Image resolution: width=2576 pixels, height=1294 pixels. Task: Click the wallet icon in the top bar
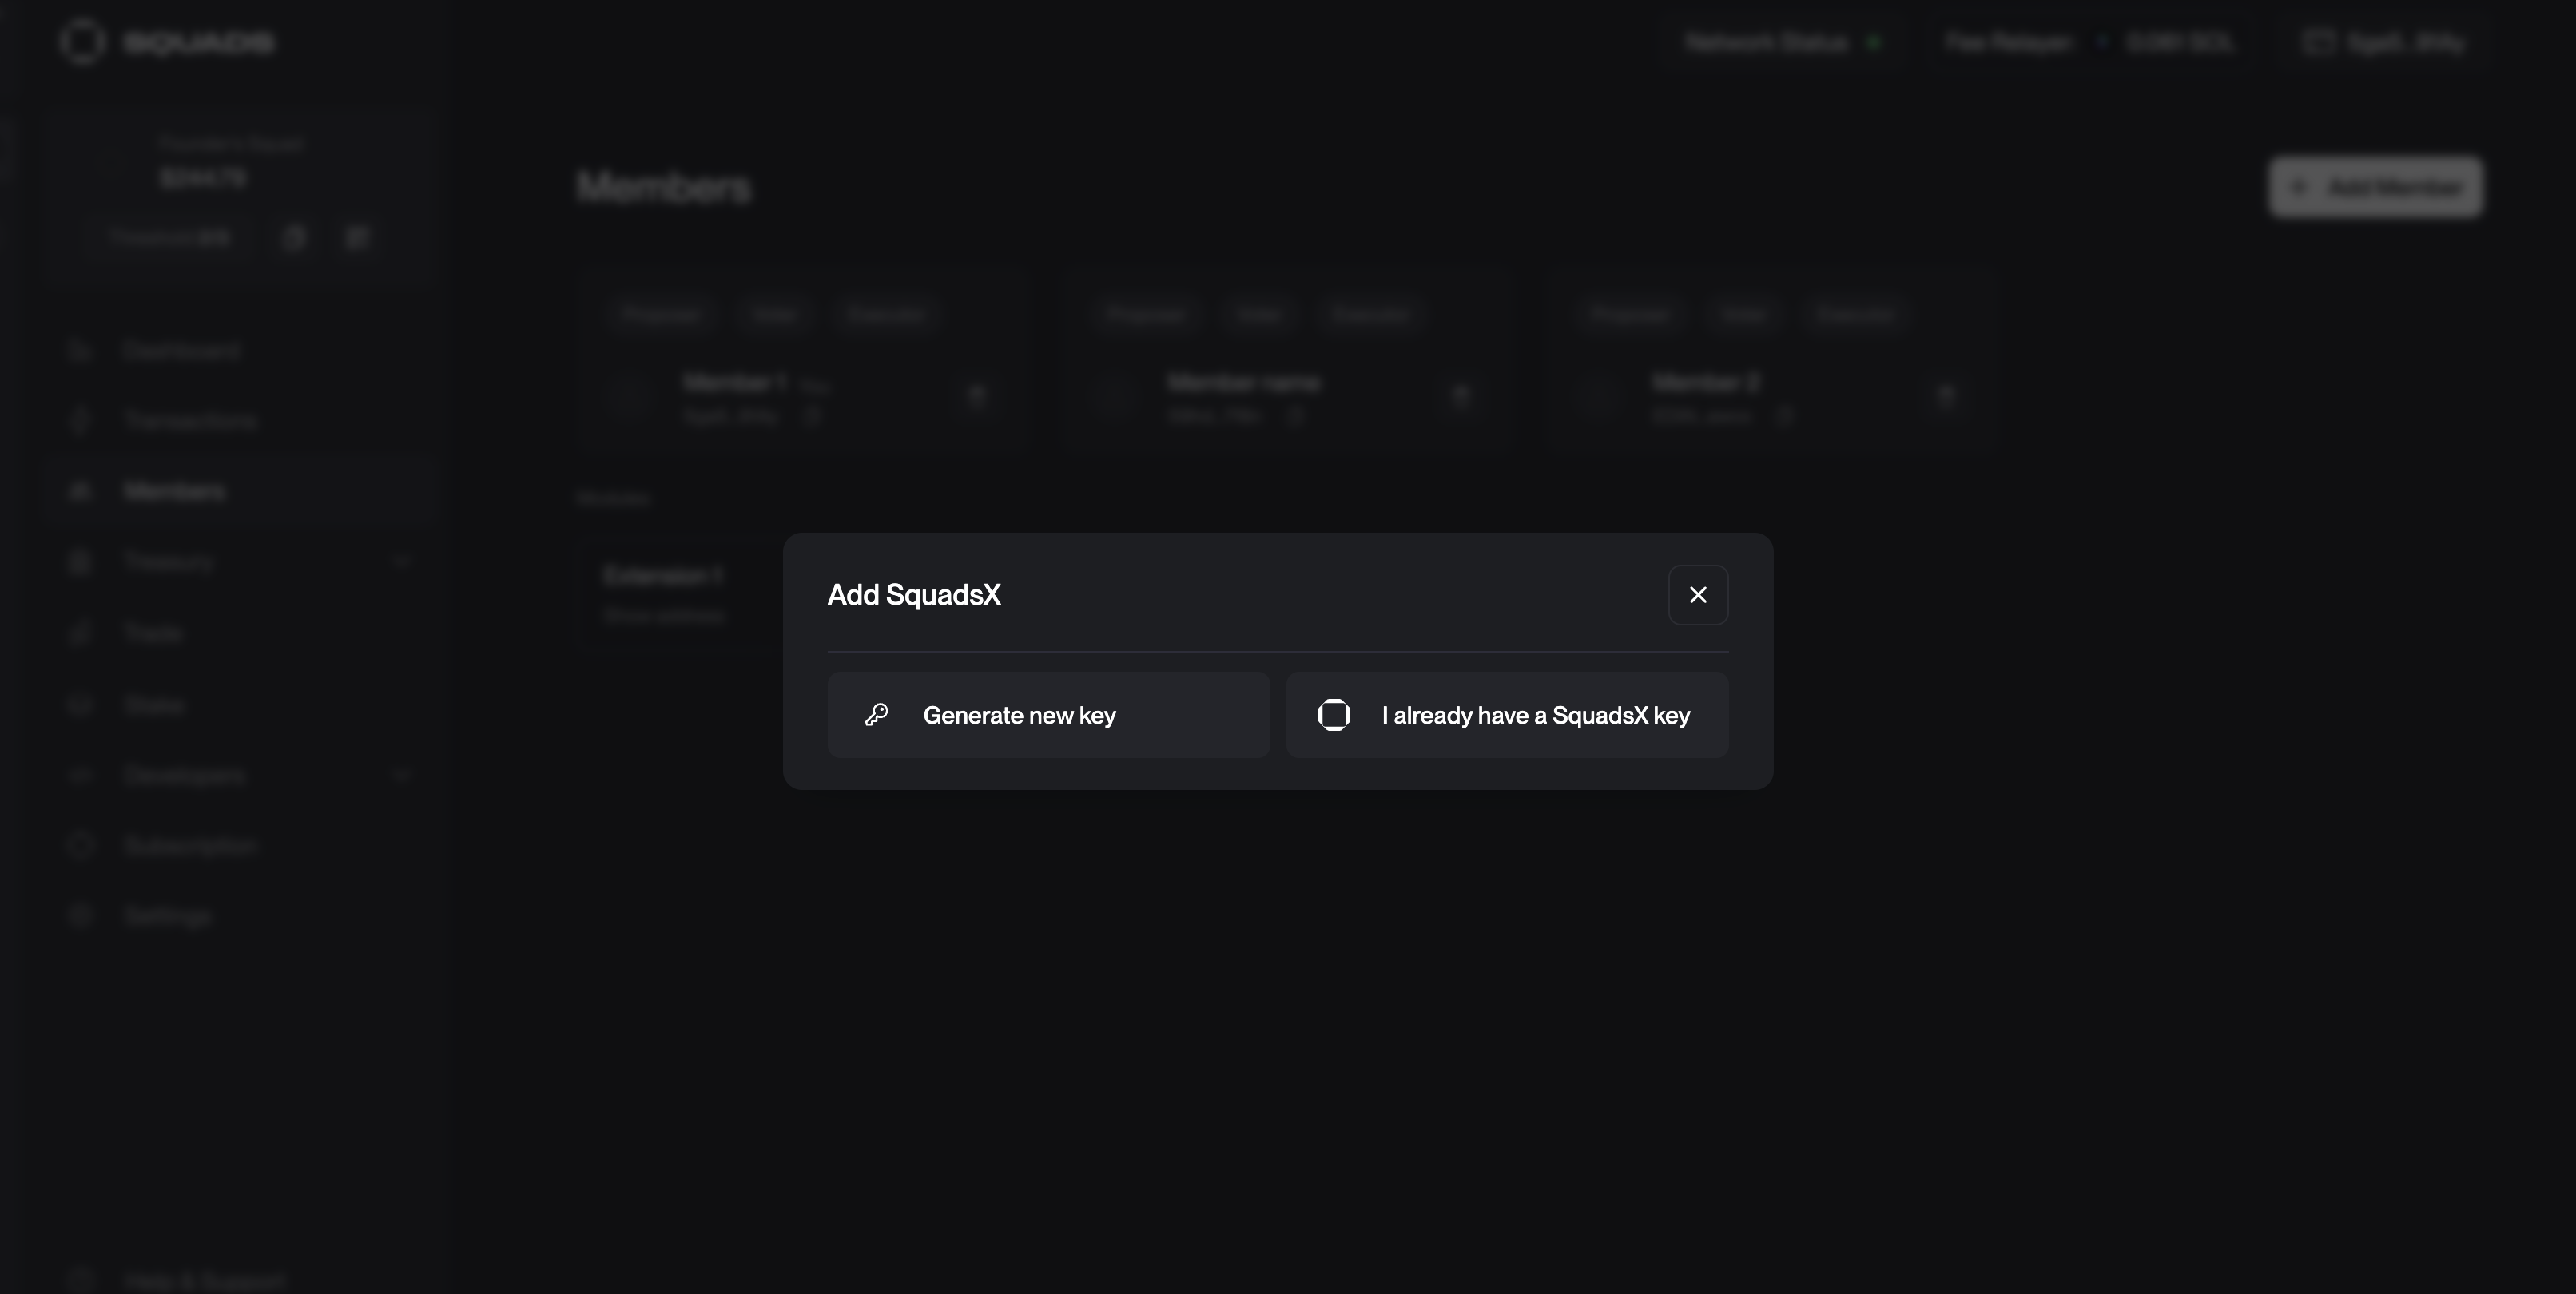tap(2318, 42)
